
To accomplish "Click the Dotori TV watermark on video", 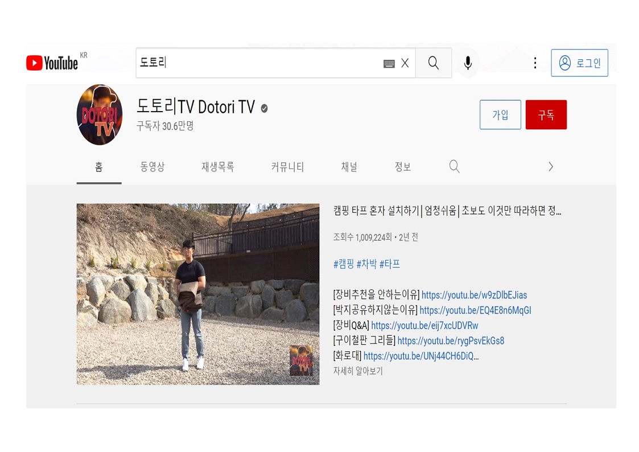I will pyautogui.click(x=301, y=360).
